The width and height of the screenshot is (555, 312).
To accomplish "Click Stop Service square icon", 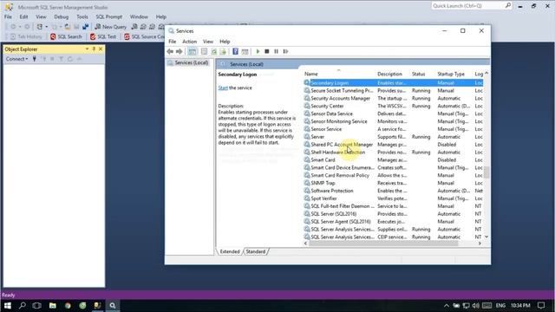I will (267, 52).
